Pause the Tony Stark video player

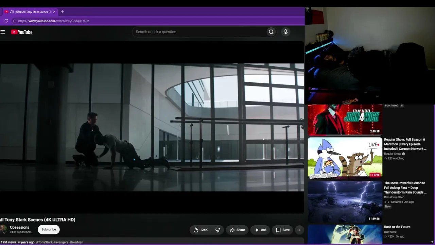click(152, 127)
